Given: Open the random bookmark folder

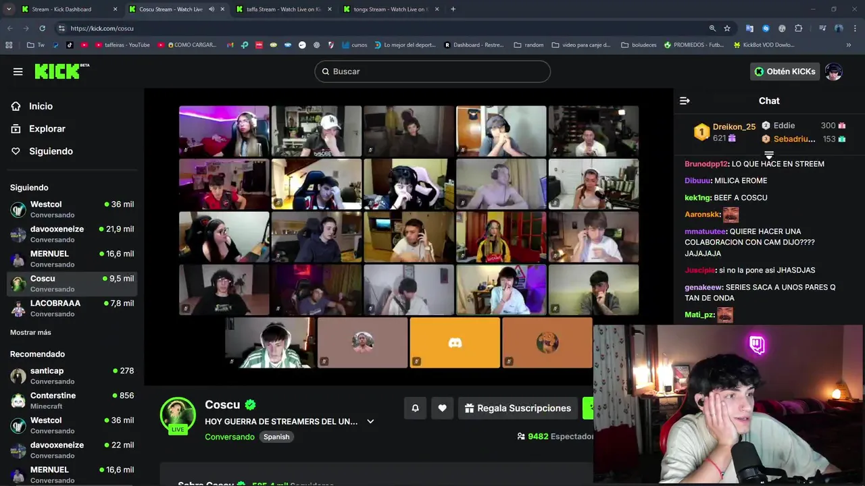Looking at the screenshot, I should coord(528,45).
